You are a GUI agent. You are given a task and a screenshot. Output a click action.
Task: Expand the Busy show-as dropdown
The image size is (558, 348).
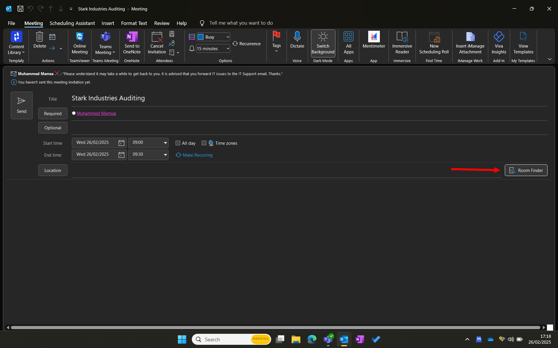coord(228,37)
